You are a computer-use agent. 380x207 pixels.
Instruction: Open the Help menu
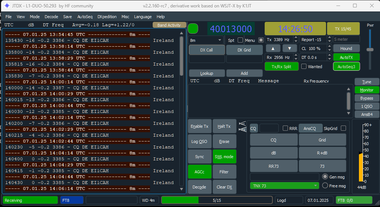coord(160,17)
